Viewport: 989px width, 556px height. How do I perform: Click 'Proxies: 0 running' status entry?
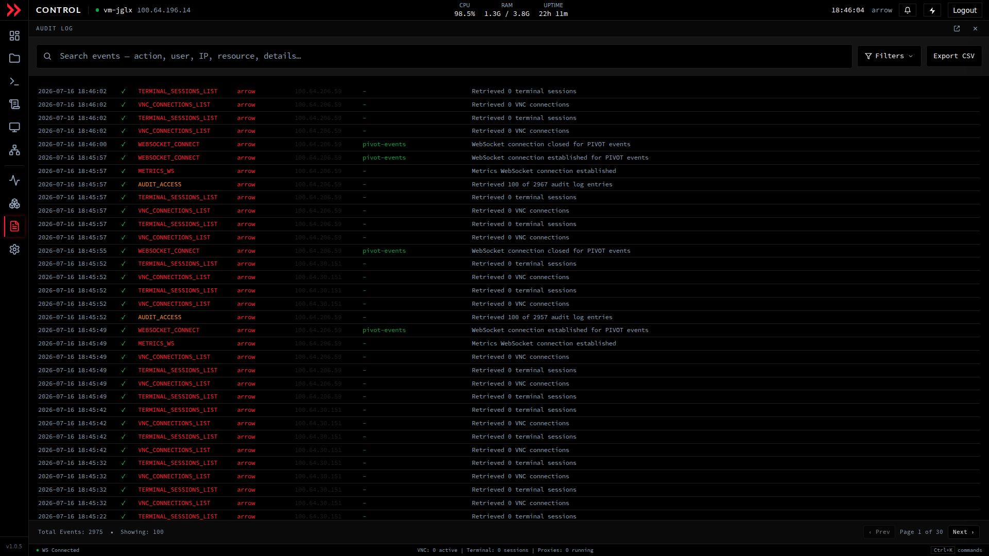click(x=566, y=550)
